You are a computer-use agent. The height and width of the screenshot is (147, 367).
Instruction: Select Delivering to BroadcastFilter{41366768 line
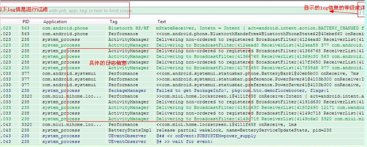click(260, 57)
